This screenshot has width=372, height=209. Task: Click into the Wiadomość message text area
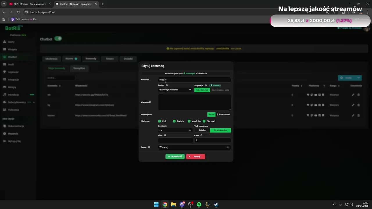point(194,102)
